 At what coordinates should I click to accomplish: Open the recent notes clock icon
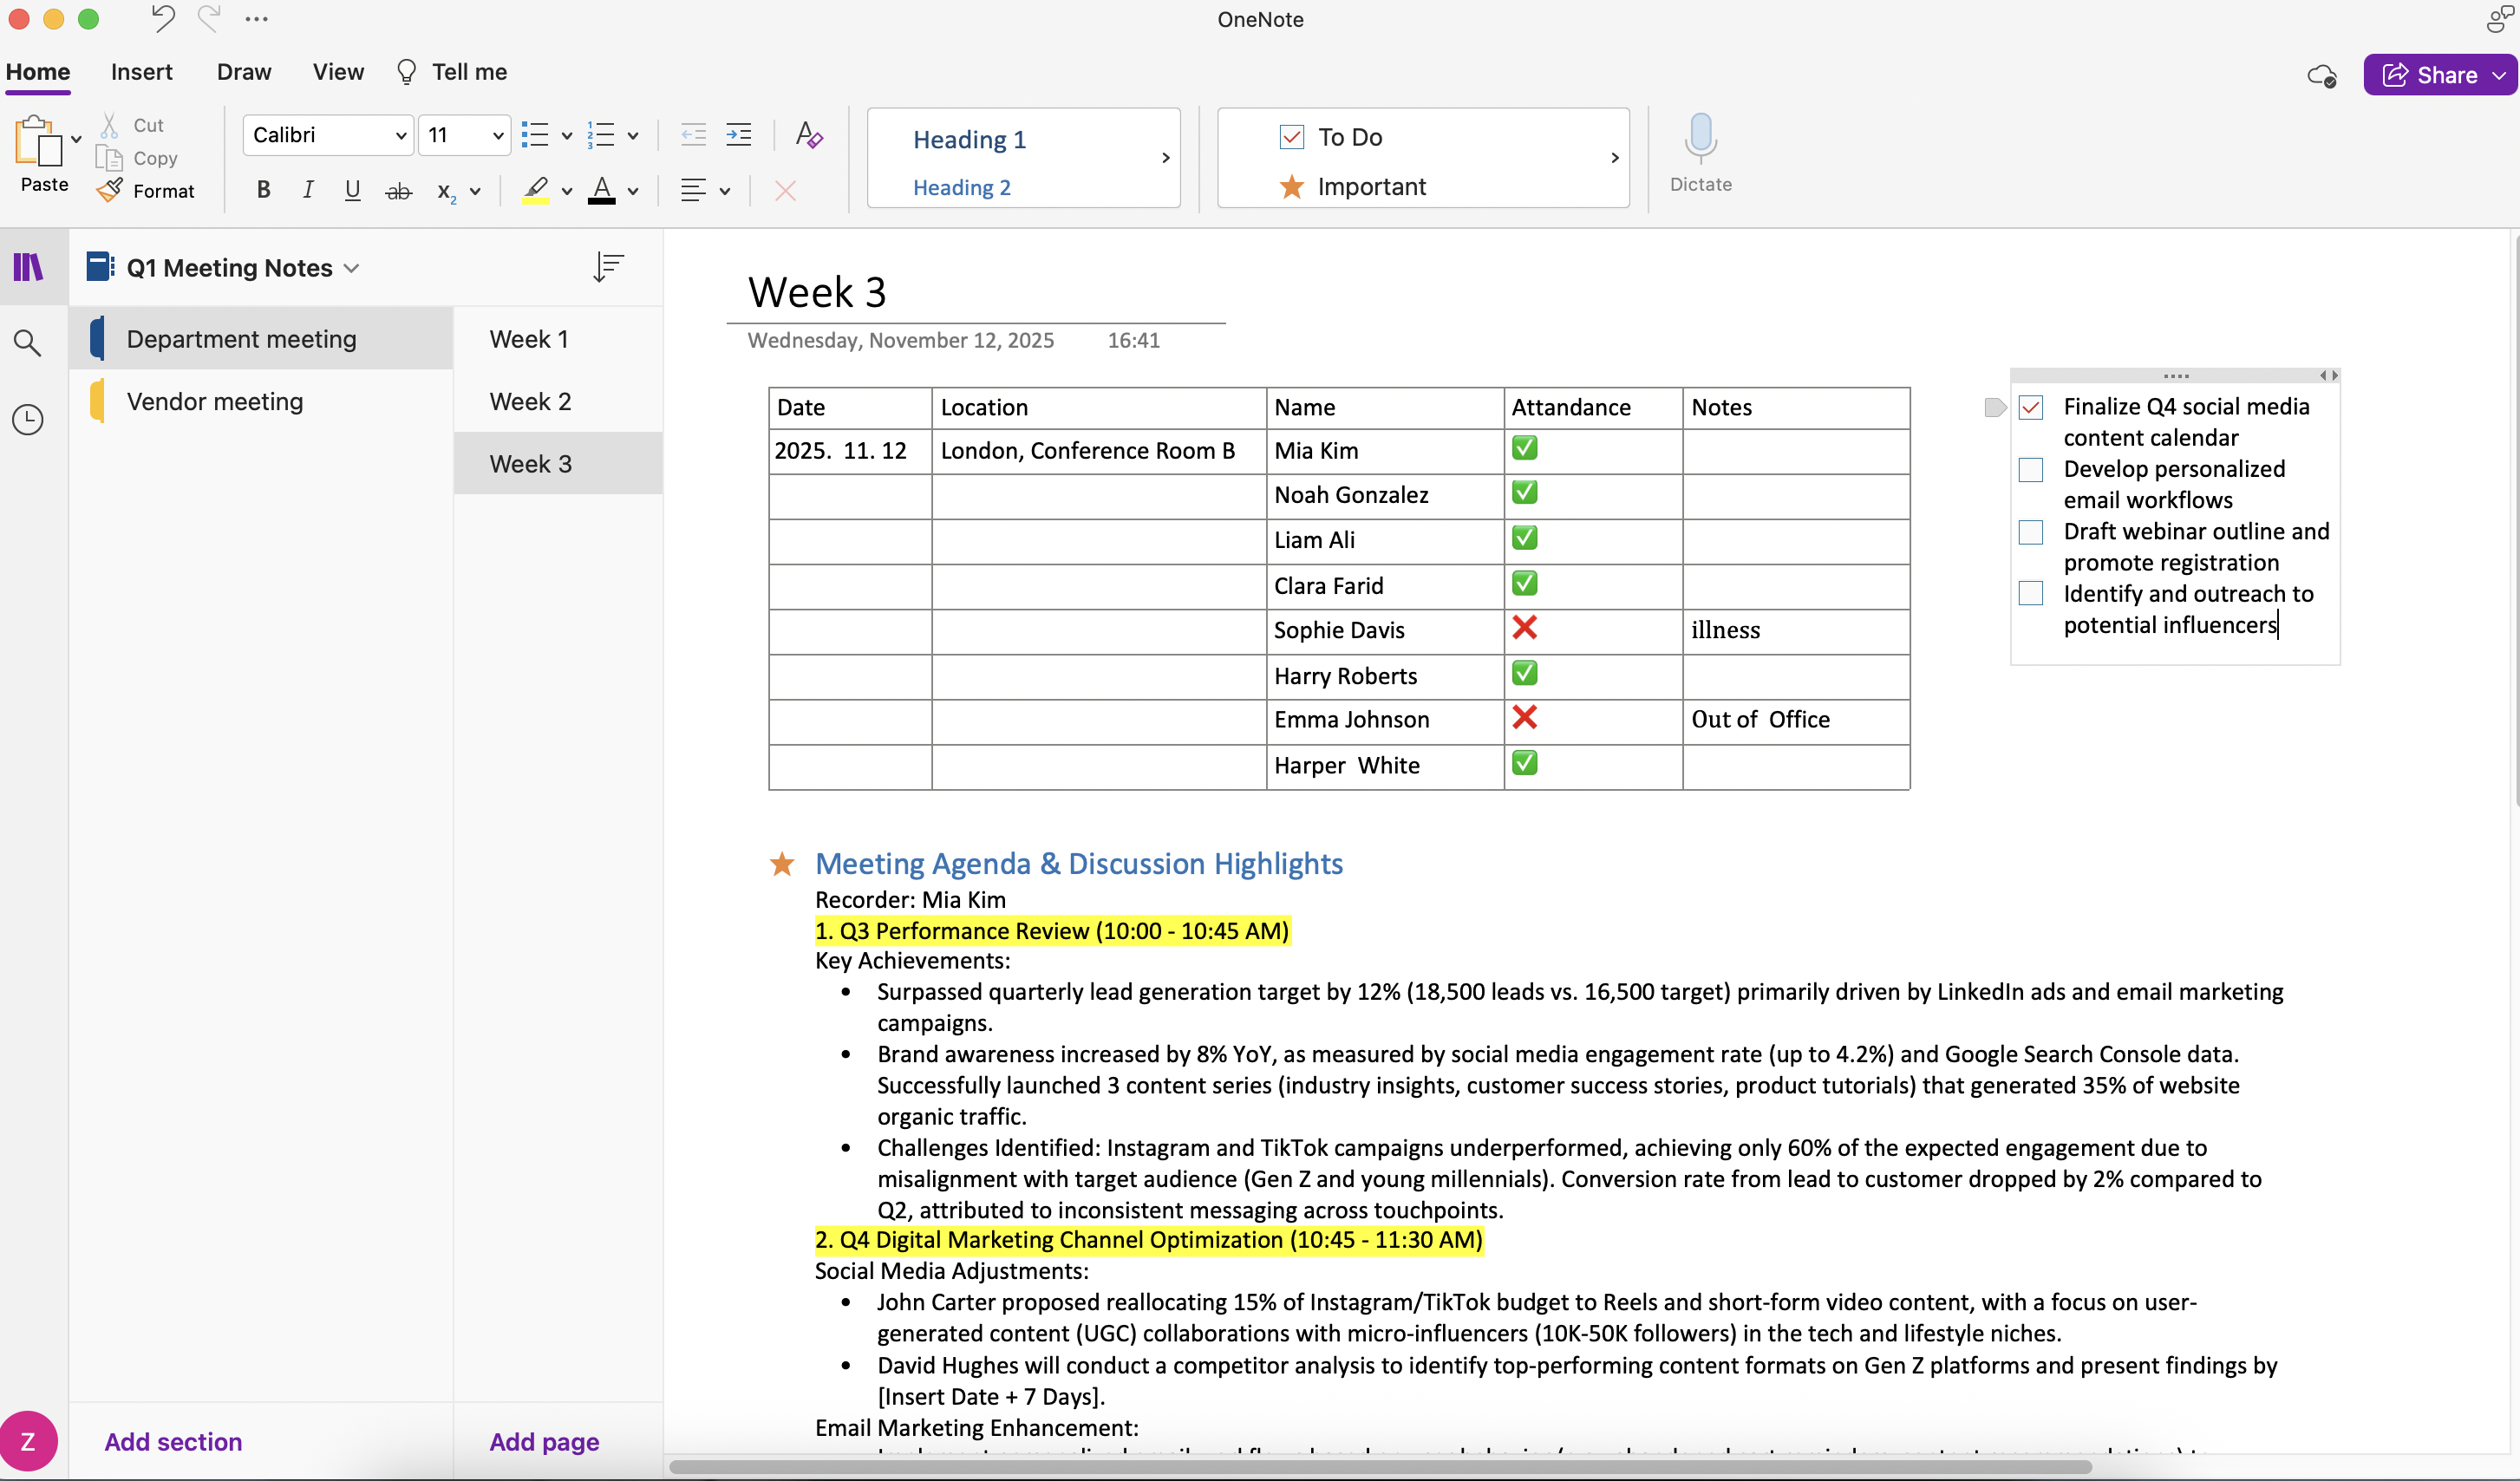click(x=28, y=419)
